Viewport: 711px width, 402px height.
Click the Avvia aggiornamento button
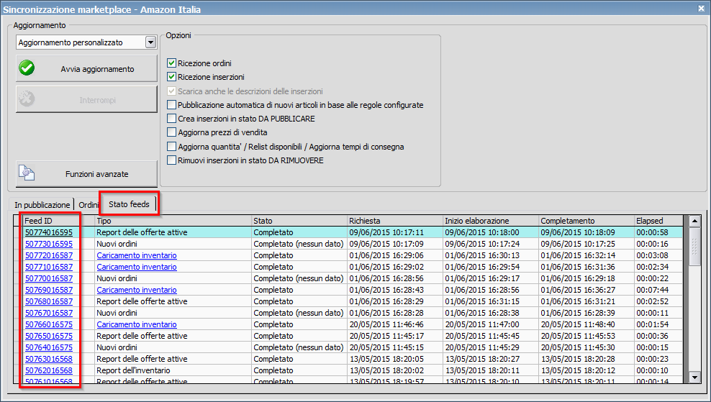coord(86,68)
